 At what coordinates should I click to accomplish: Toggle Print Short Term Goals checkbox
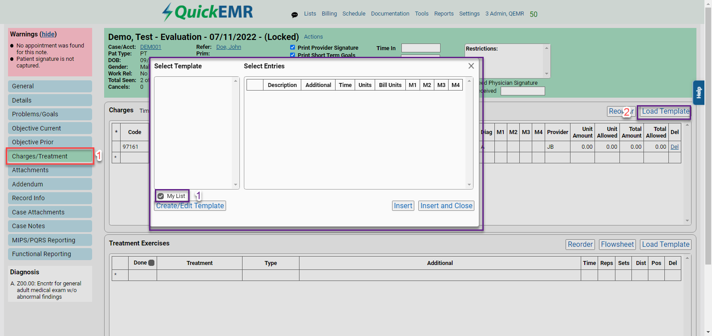point(292,55)
